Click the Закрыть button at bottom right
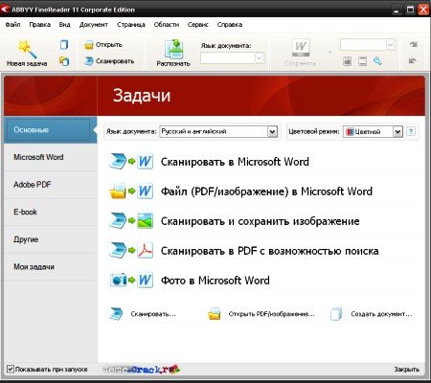431x383 pixels. click(406, 370)
